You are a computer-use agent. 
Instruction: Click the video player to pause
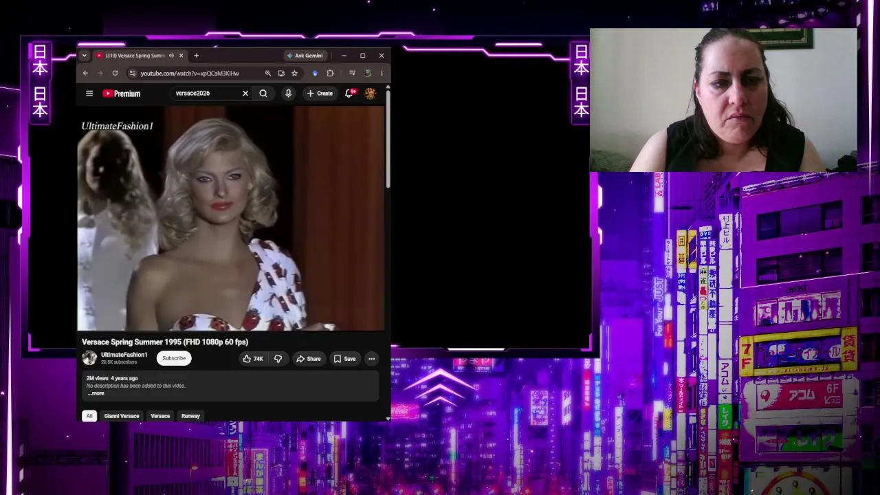click(231, 218)
